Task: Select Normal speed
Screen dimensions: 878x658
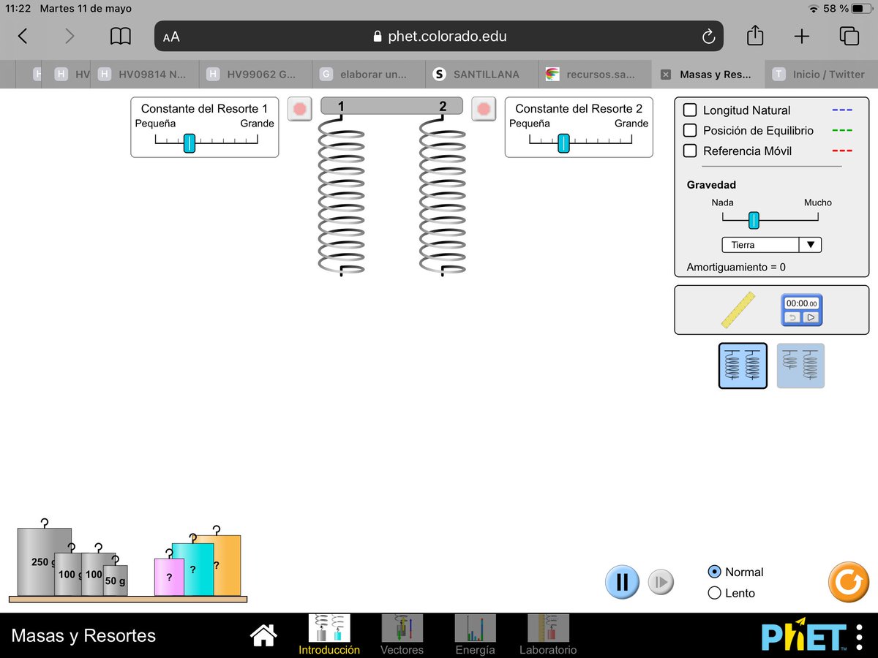Action: (715, 572)
